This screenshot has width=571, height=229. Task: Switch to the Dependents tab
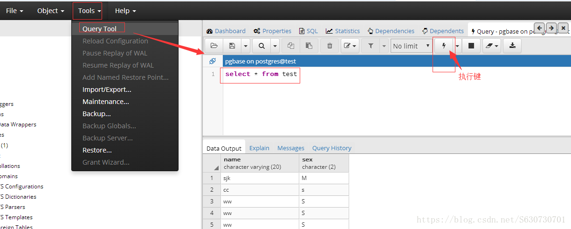(443, 31)
